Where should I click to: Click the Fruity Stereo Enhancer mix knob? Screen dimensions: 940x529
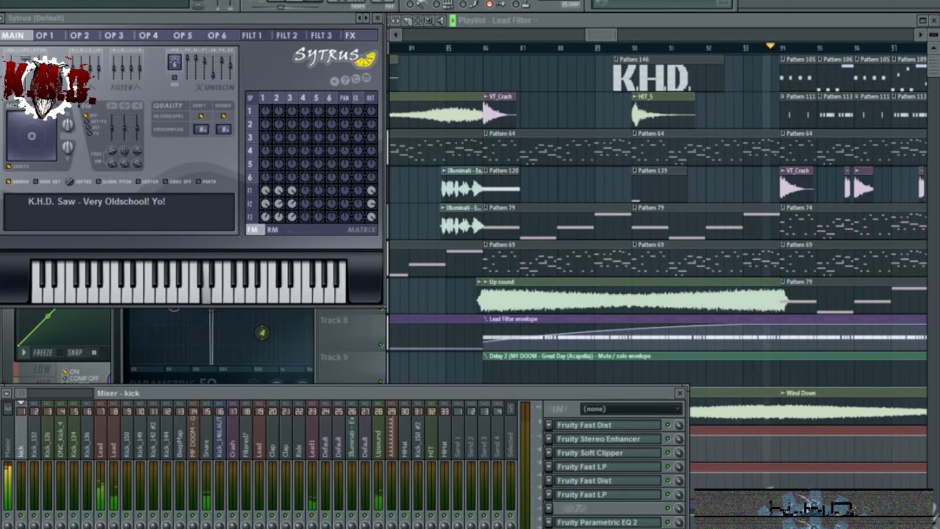coord(678,439)
